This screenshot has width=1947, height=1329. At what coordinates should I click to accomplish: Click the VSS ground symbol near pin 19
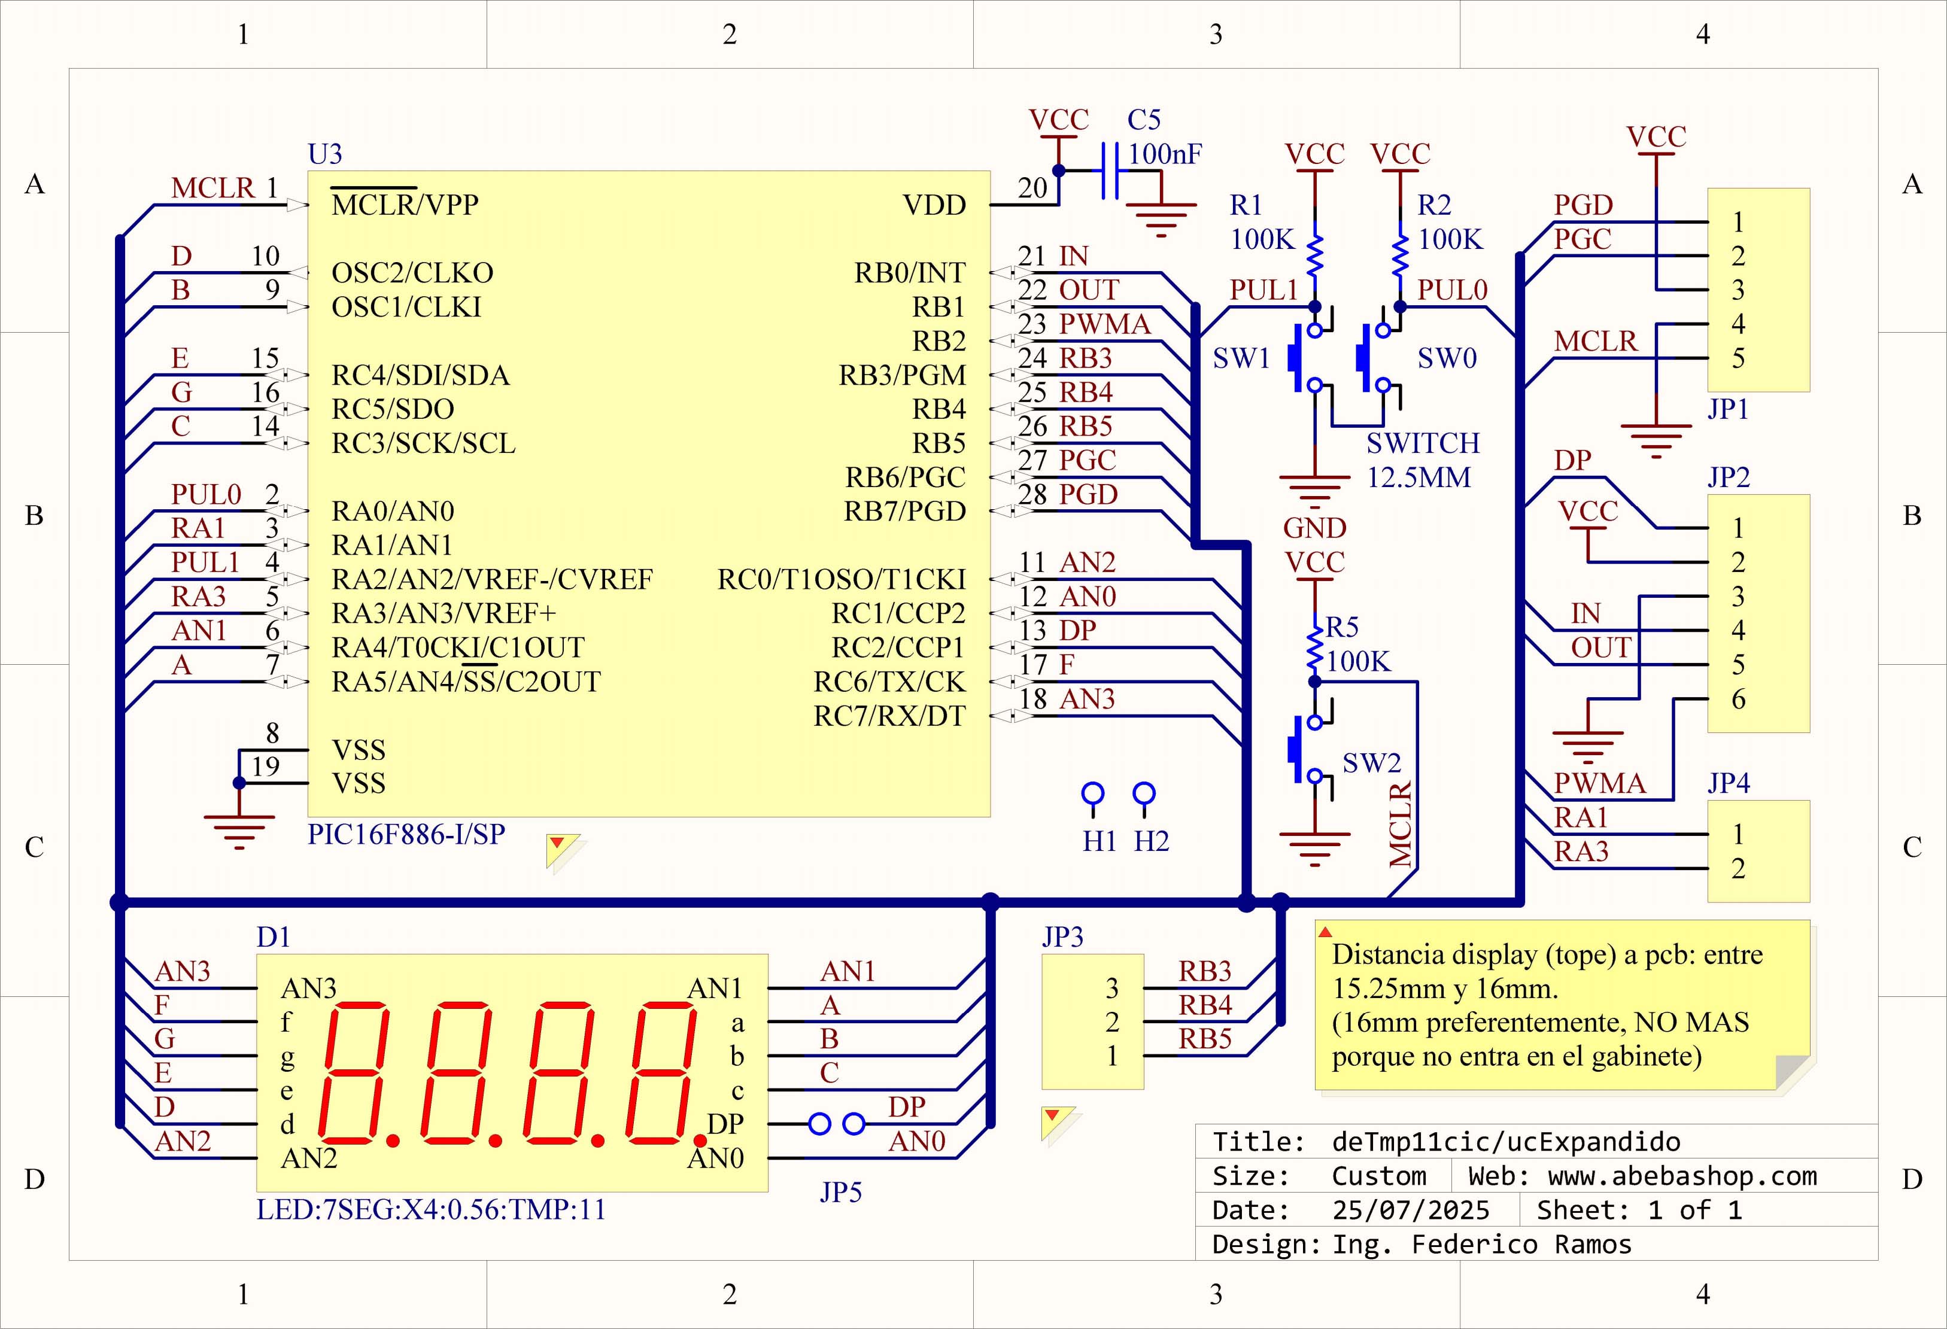(x=239, y=829)
